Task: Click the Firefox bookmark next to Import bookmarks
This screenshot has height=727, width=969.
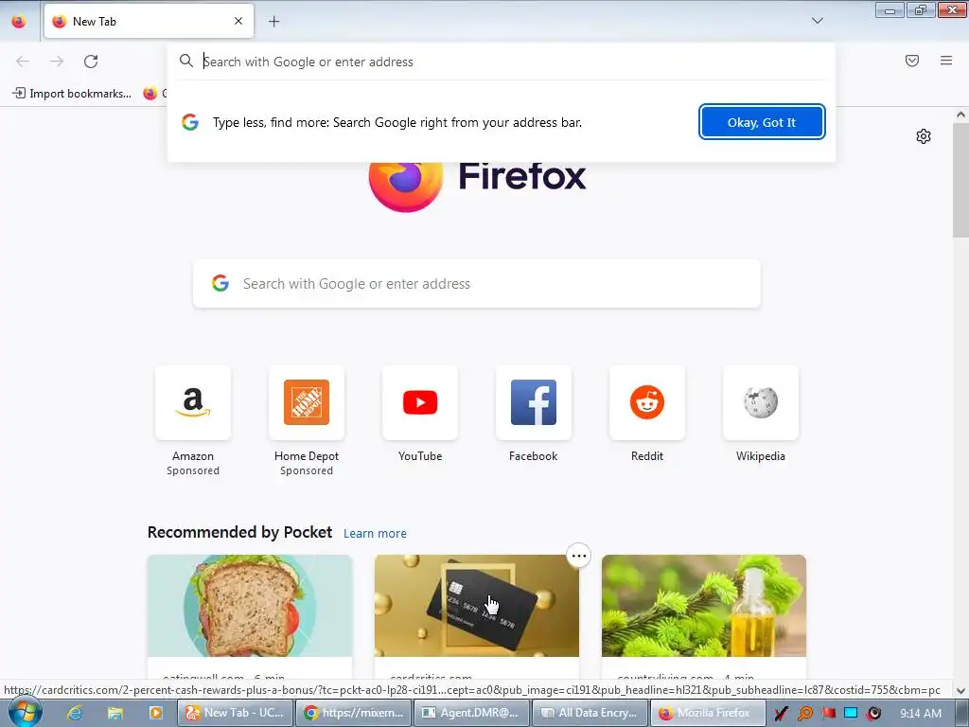Action: (154, 94)
